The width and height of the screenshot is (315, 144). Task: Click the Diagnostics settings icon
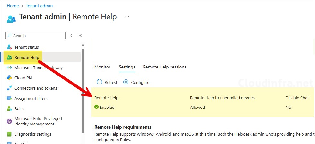coord(9,134)
